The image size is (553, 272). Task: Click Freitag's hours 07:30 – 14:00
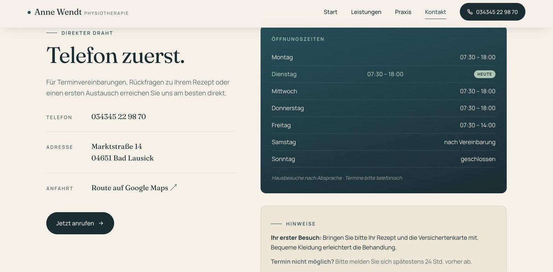click(478, 125)
